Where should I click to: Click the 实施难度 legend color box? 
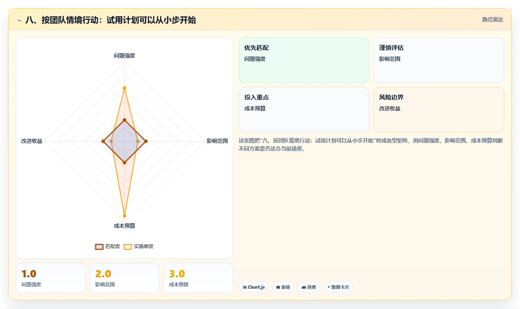pyautogui.click(x=128, y=246)
